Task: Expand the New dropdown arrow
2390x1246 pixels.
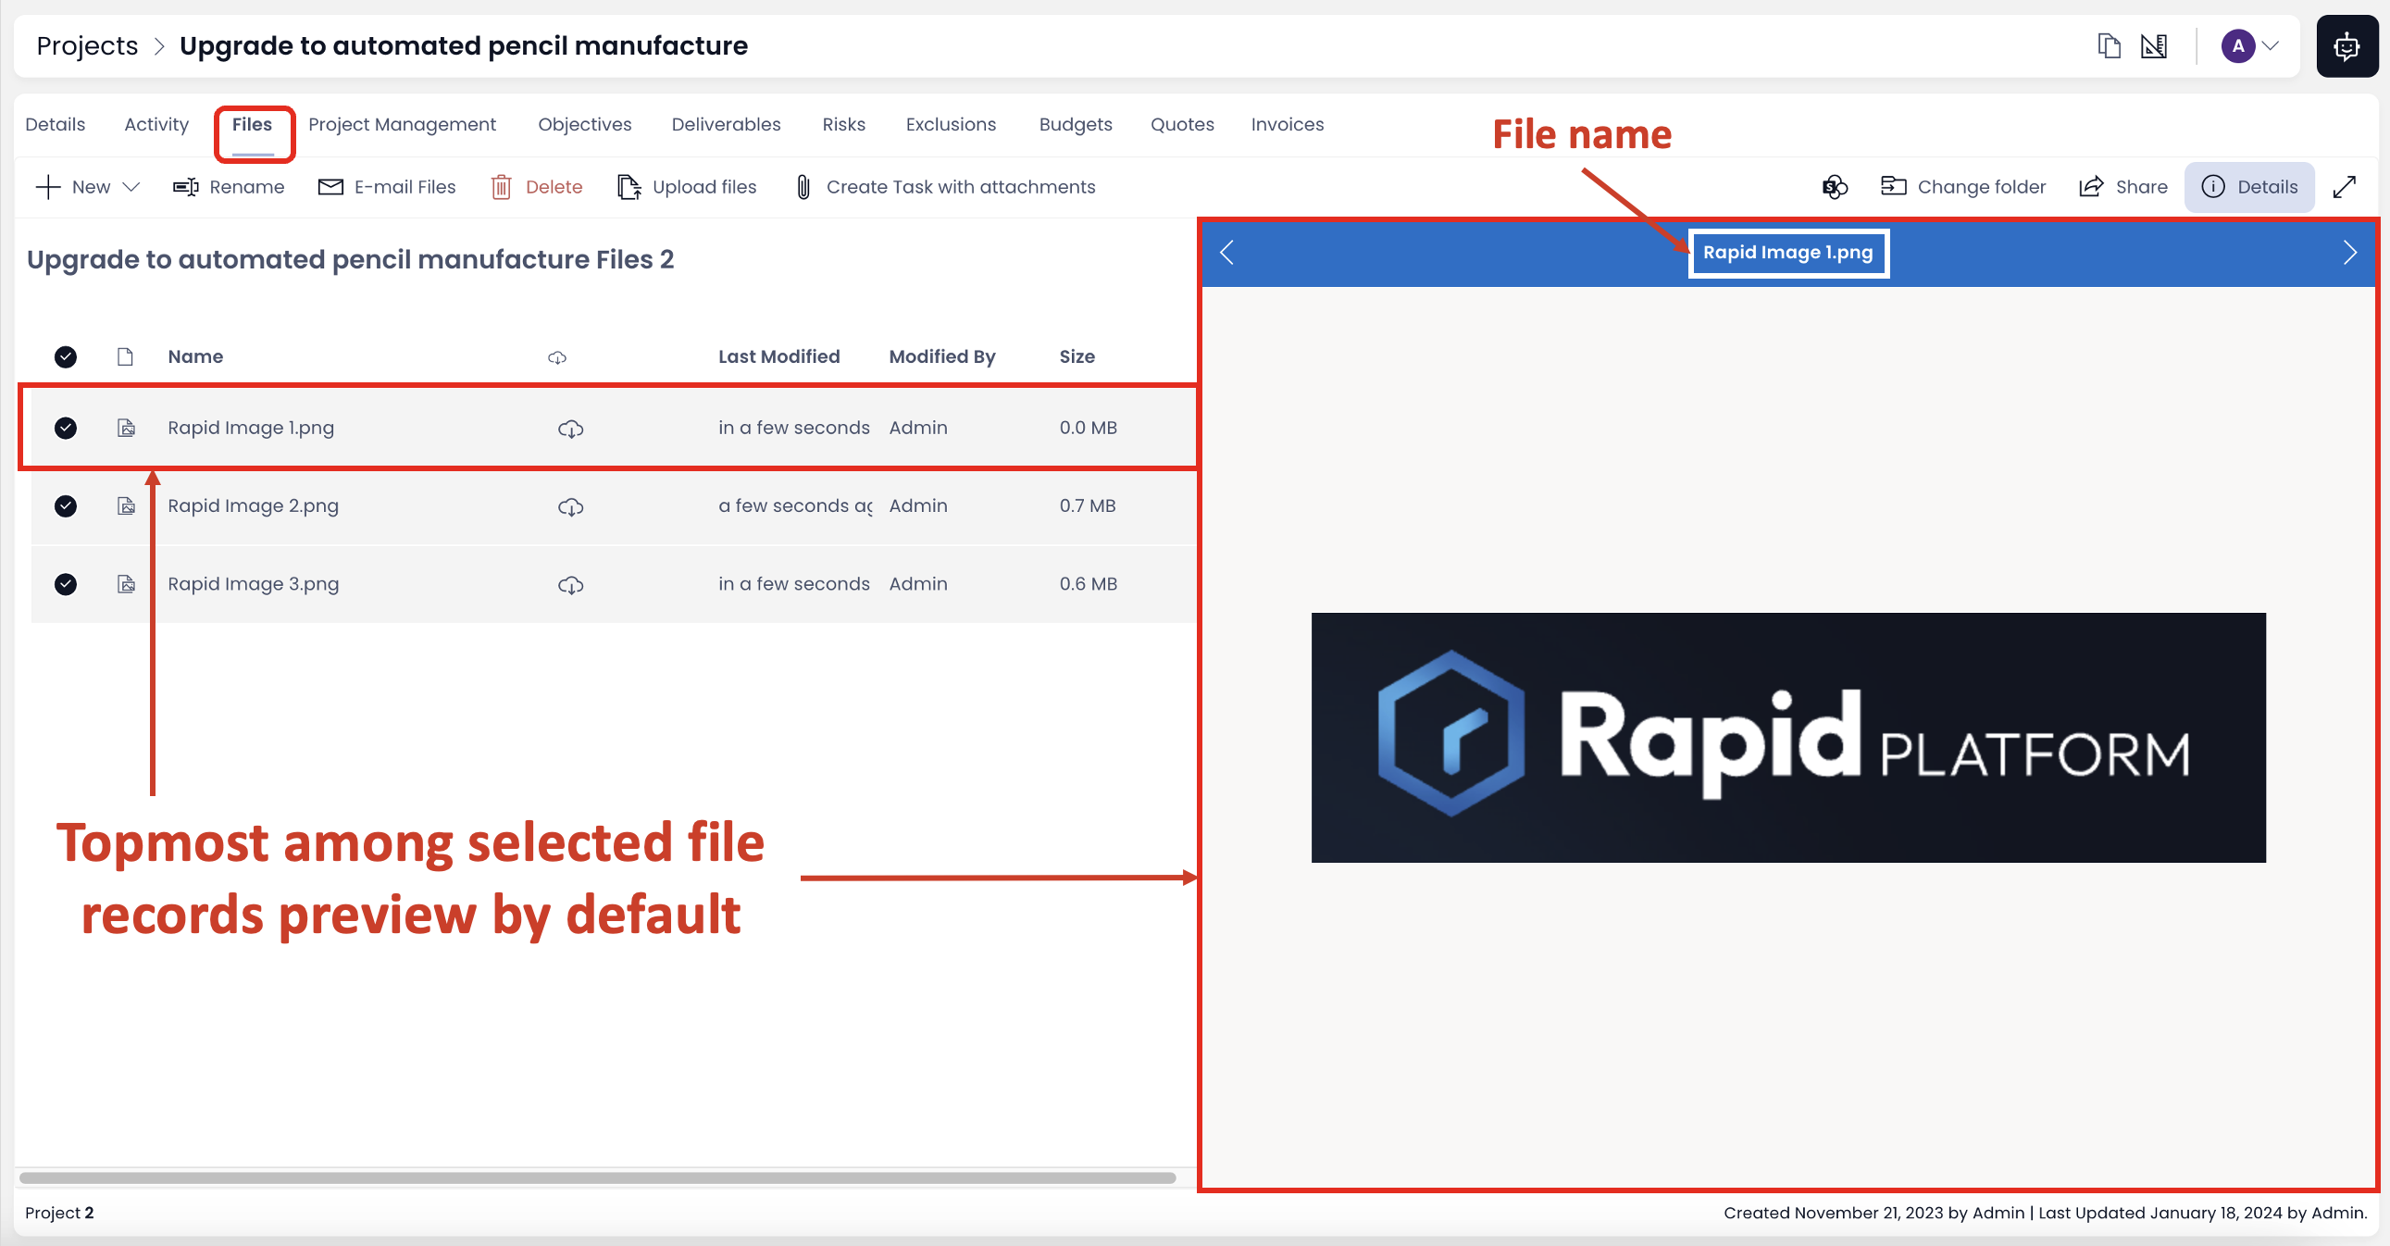Action: pos(131,187)
